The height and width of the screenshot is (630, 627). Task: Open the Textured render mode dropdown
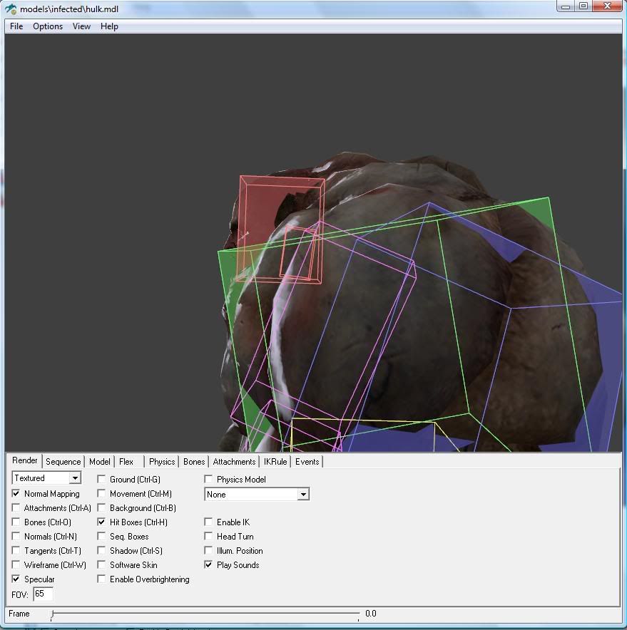46,478
